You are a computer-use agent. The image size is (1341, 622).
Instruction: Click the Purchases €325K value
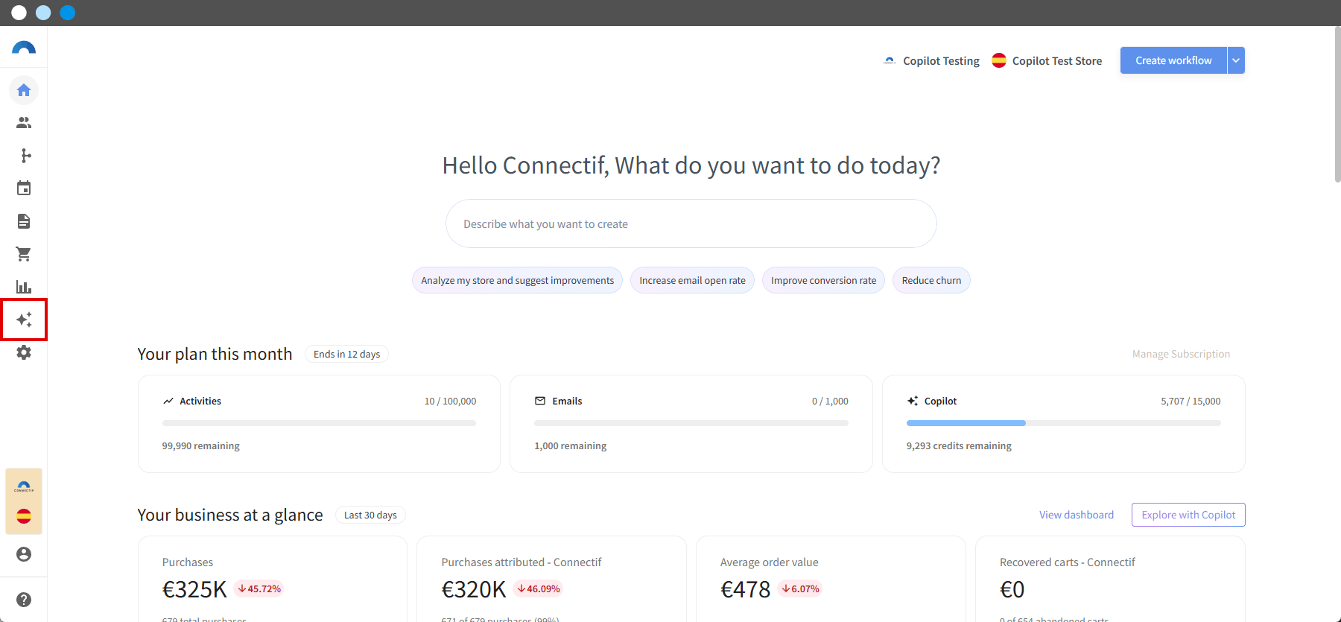[x=194, y=589]
